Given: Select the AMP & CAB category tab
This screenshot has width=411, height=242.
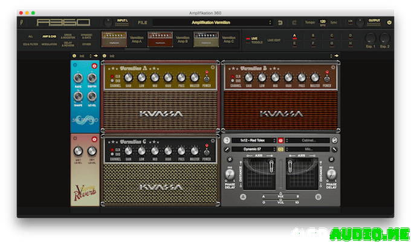Looking at the screenshot, I should [x=50, y=36].
